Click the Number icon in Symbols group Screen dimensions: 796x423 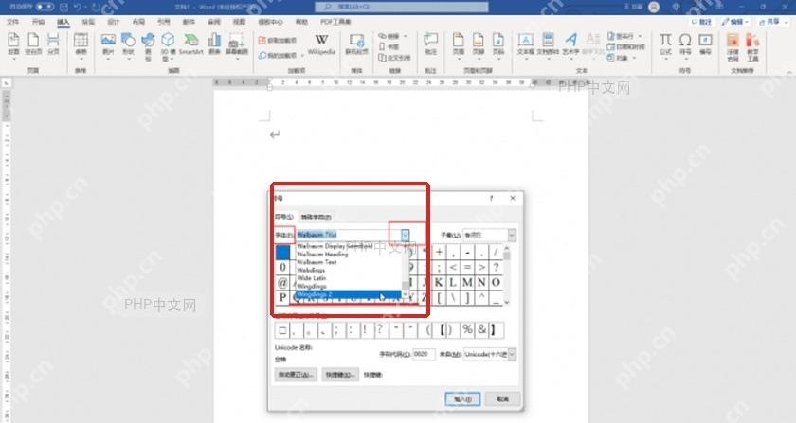tap(705, 44)
